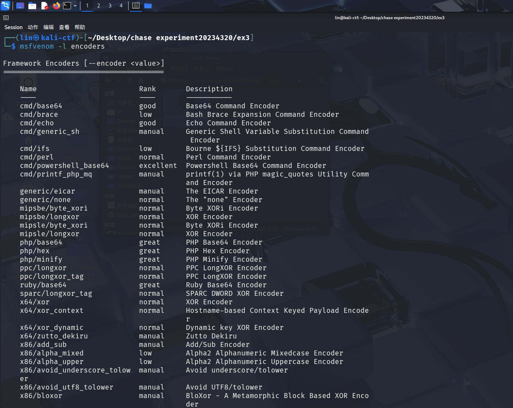Click the encoder name x86/bloxor

click(41, 396)
